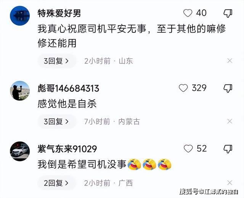Screen dimensions: 244x198
Task: Dislike 彪哥146684313's comment
Action: click(228, 89)
